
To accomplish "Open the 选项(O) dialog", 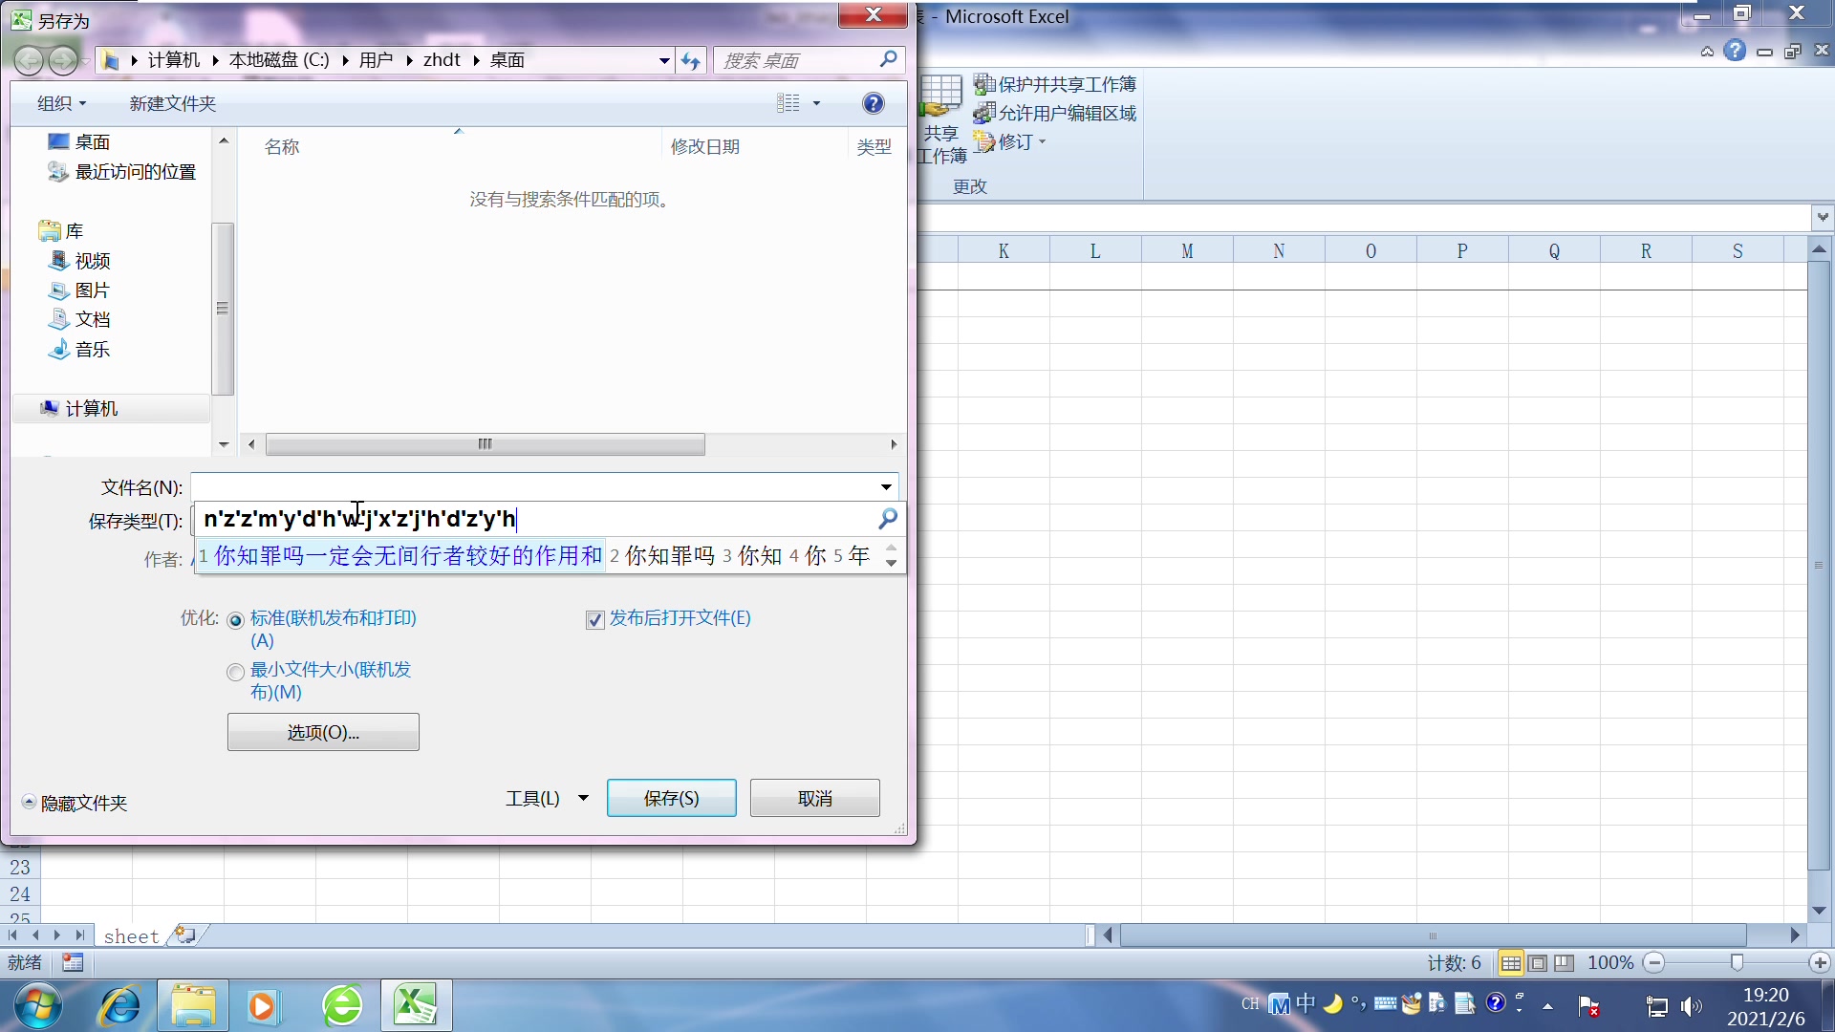I will pos(323,731).
